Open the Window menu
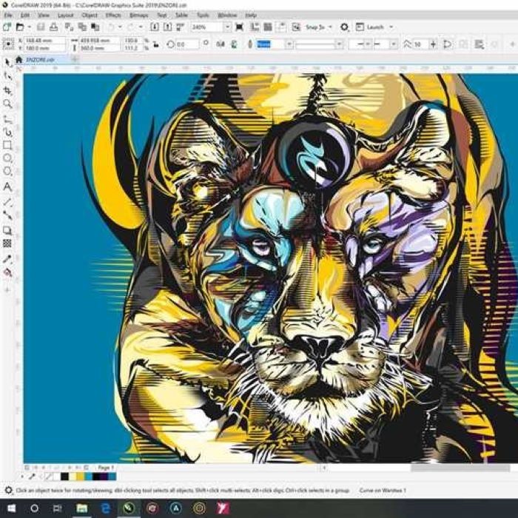The width and height of the screenshot is (518, 518). (227, 16)
